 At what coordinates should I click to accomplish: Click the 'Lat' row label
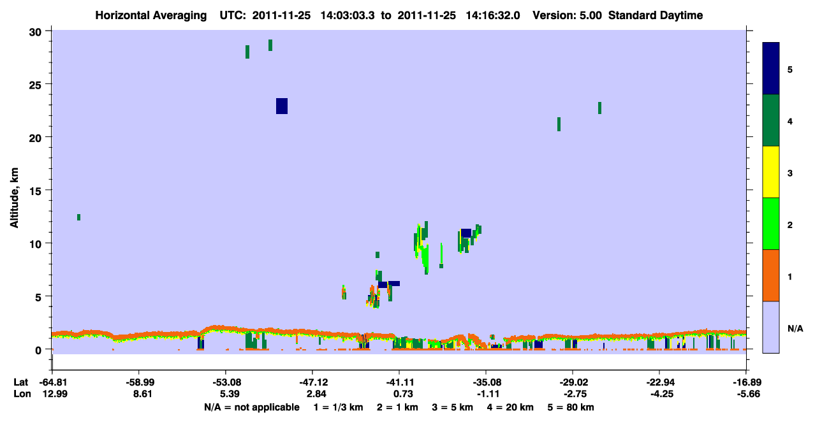tap(20, 382)
